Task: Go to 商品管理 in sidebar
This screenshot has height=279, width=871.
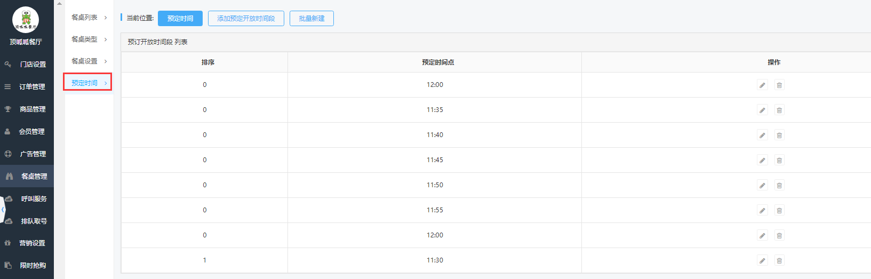Action: [x=27, y=109]
